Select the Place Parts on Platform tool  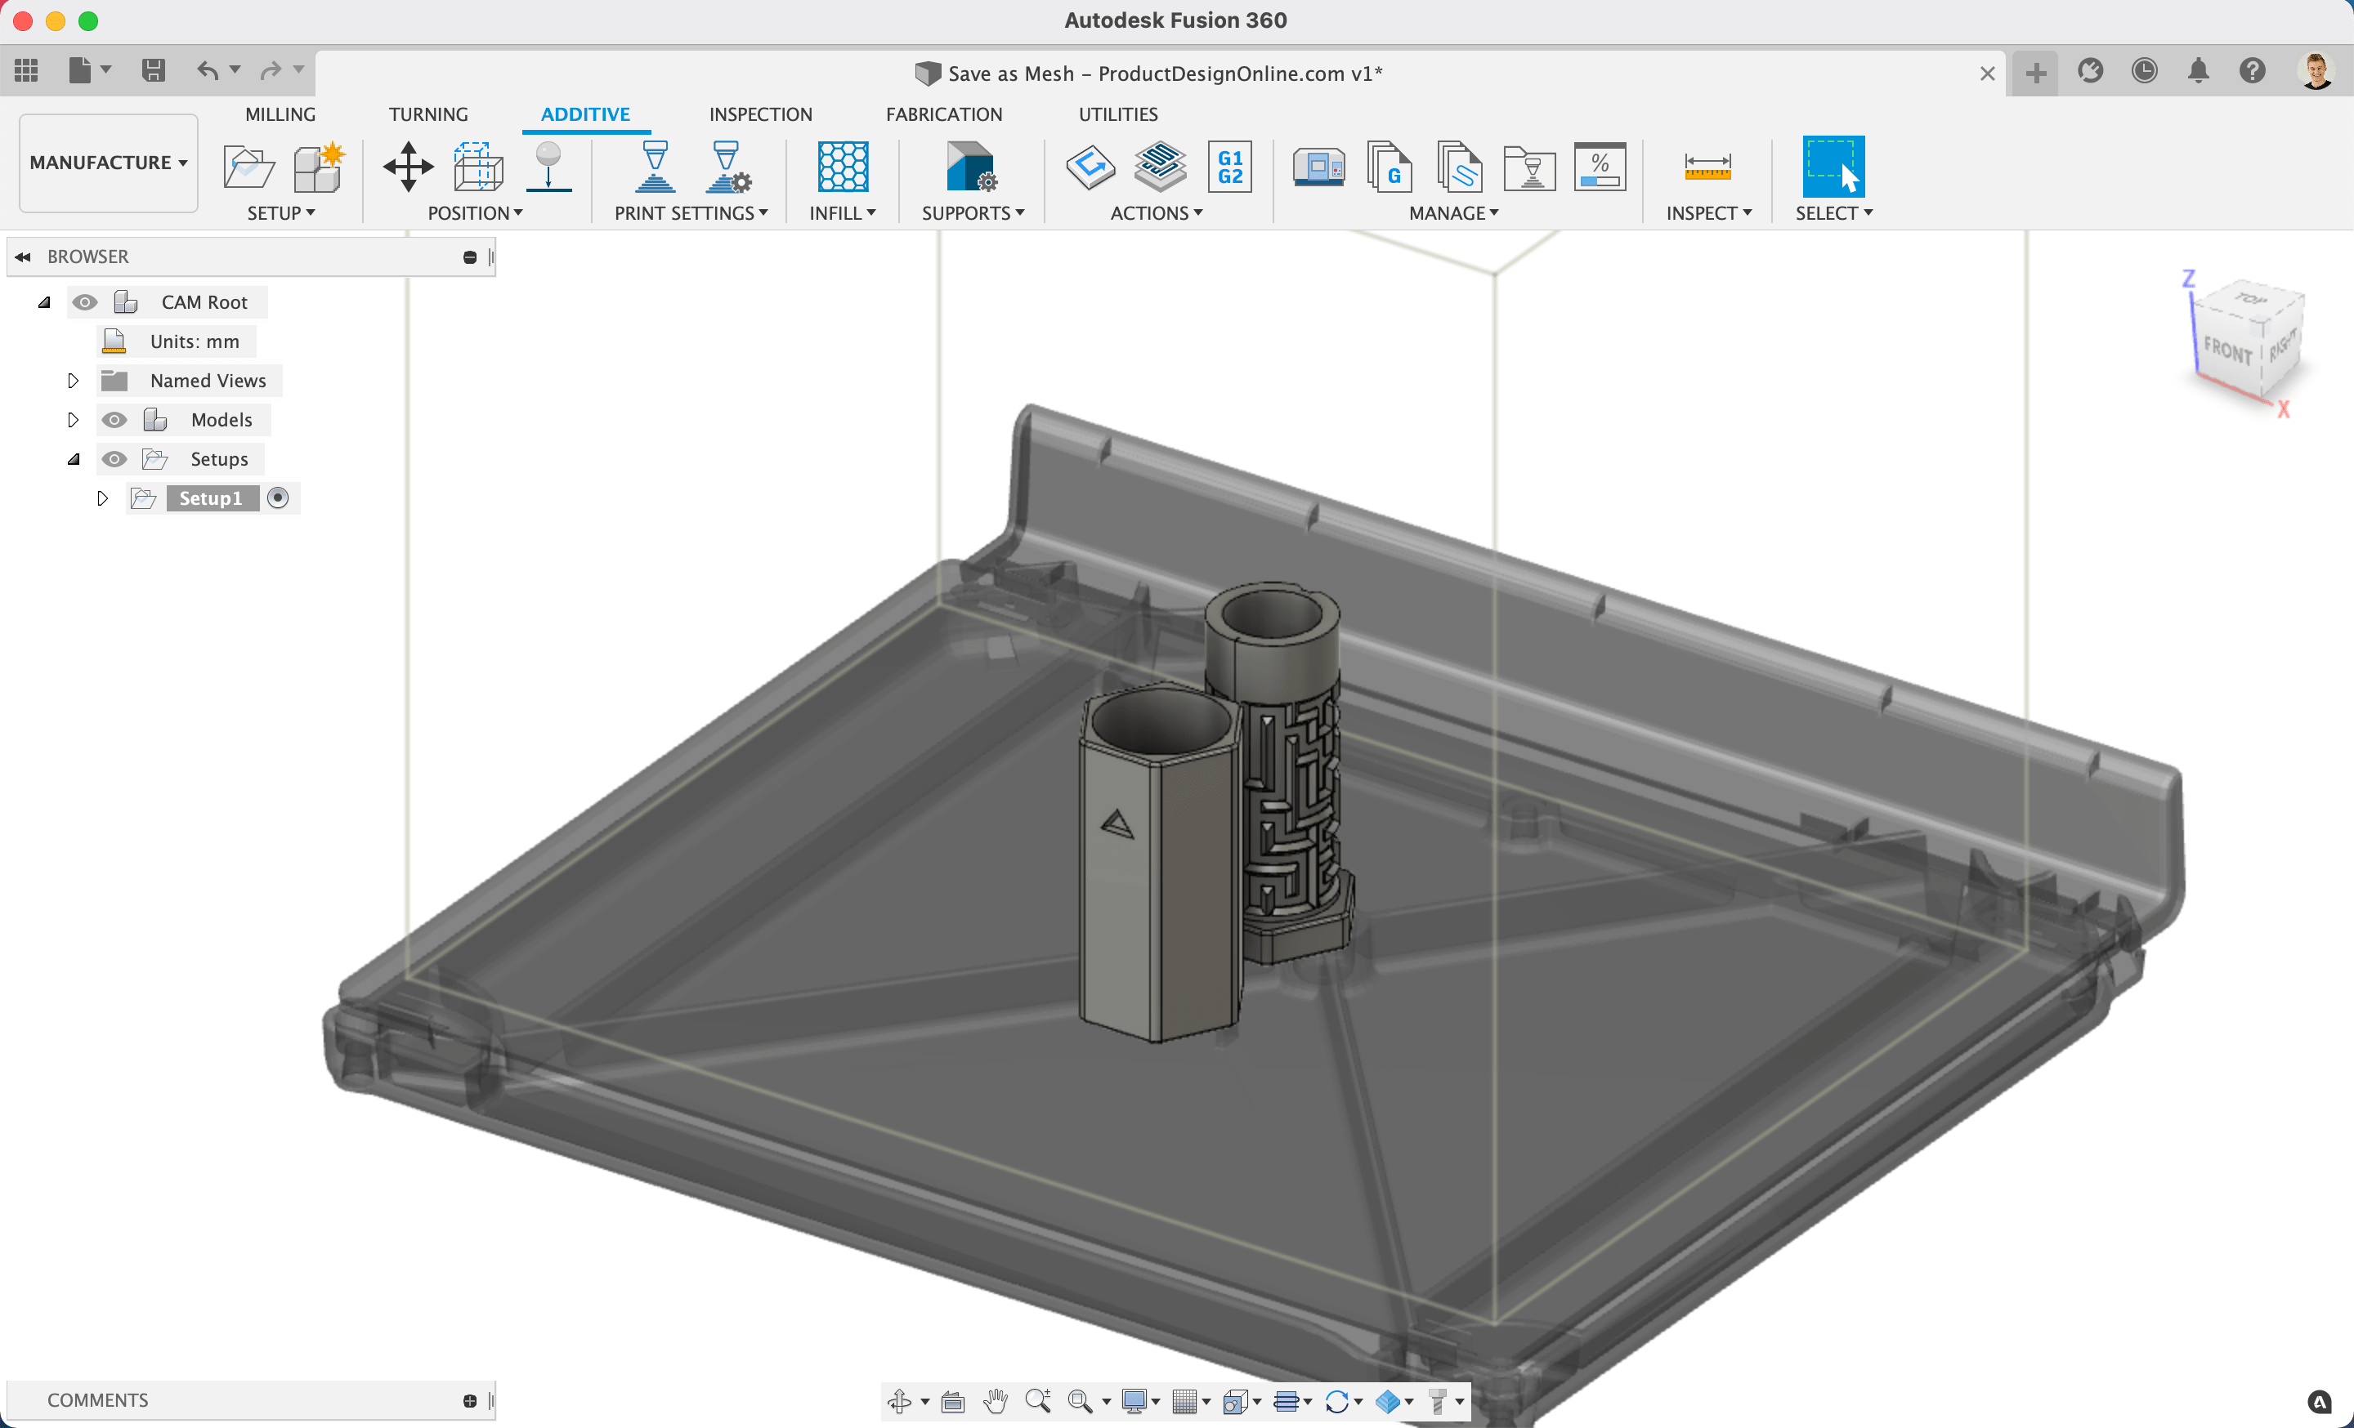548,167
